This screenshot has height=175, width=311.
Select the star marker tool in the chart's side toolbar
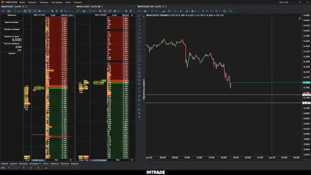pyautogui.click(x=139, y=68)
